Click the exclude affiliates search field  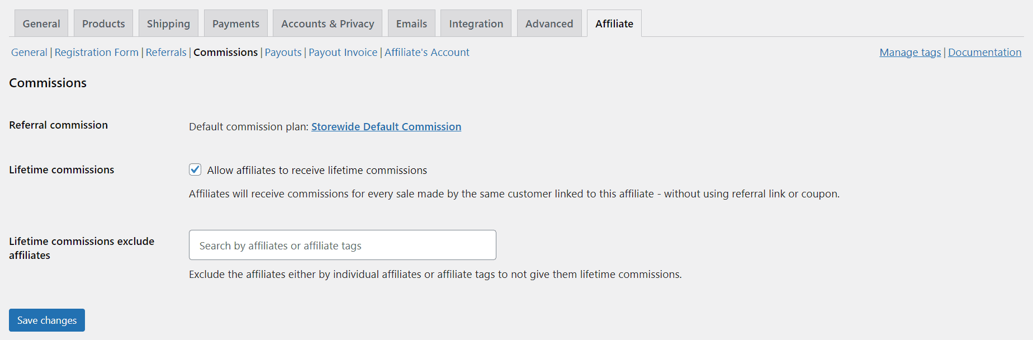342,245
